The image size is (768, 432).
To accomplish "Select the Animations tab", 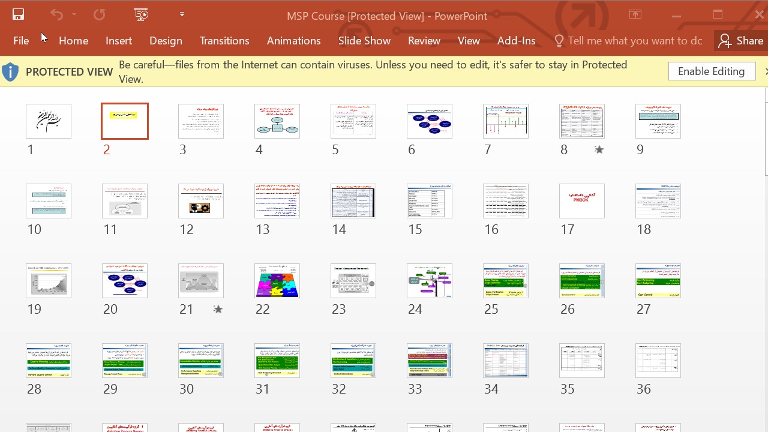I will click(x=294, y=41).
